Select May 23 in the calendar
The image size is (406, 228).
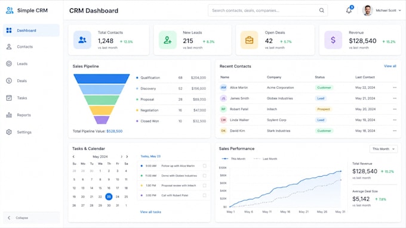109,197
